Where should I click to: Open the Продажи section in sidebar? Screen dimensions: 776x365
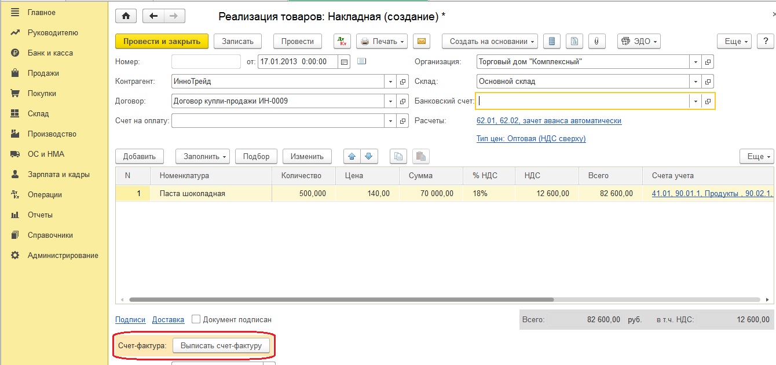(43, 73)
